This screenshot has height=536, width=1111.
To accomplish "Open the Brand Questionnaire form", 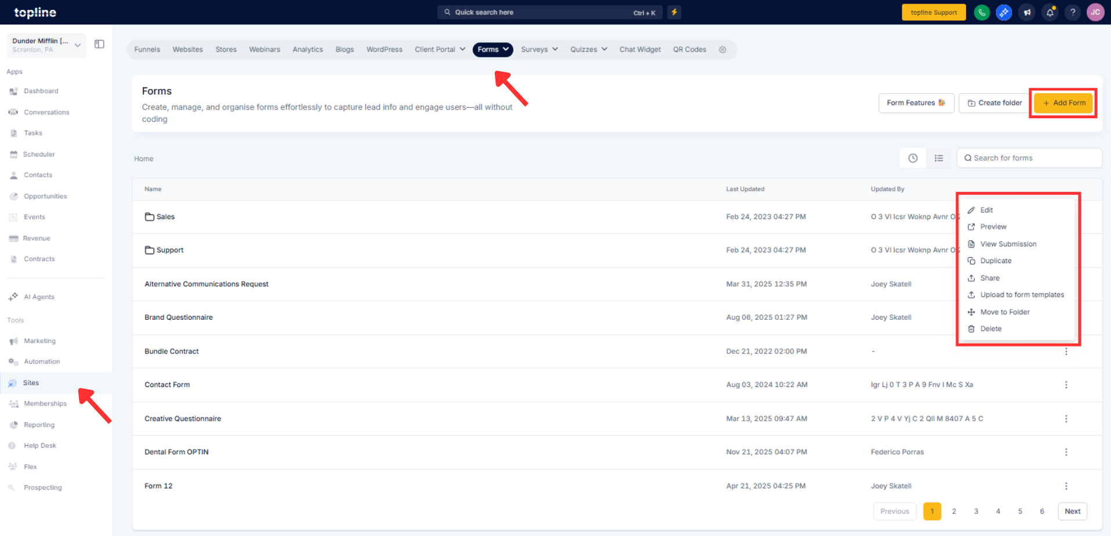I will [179, 318].
